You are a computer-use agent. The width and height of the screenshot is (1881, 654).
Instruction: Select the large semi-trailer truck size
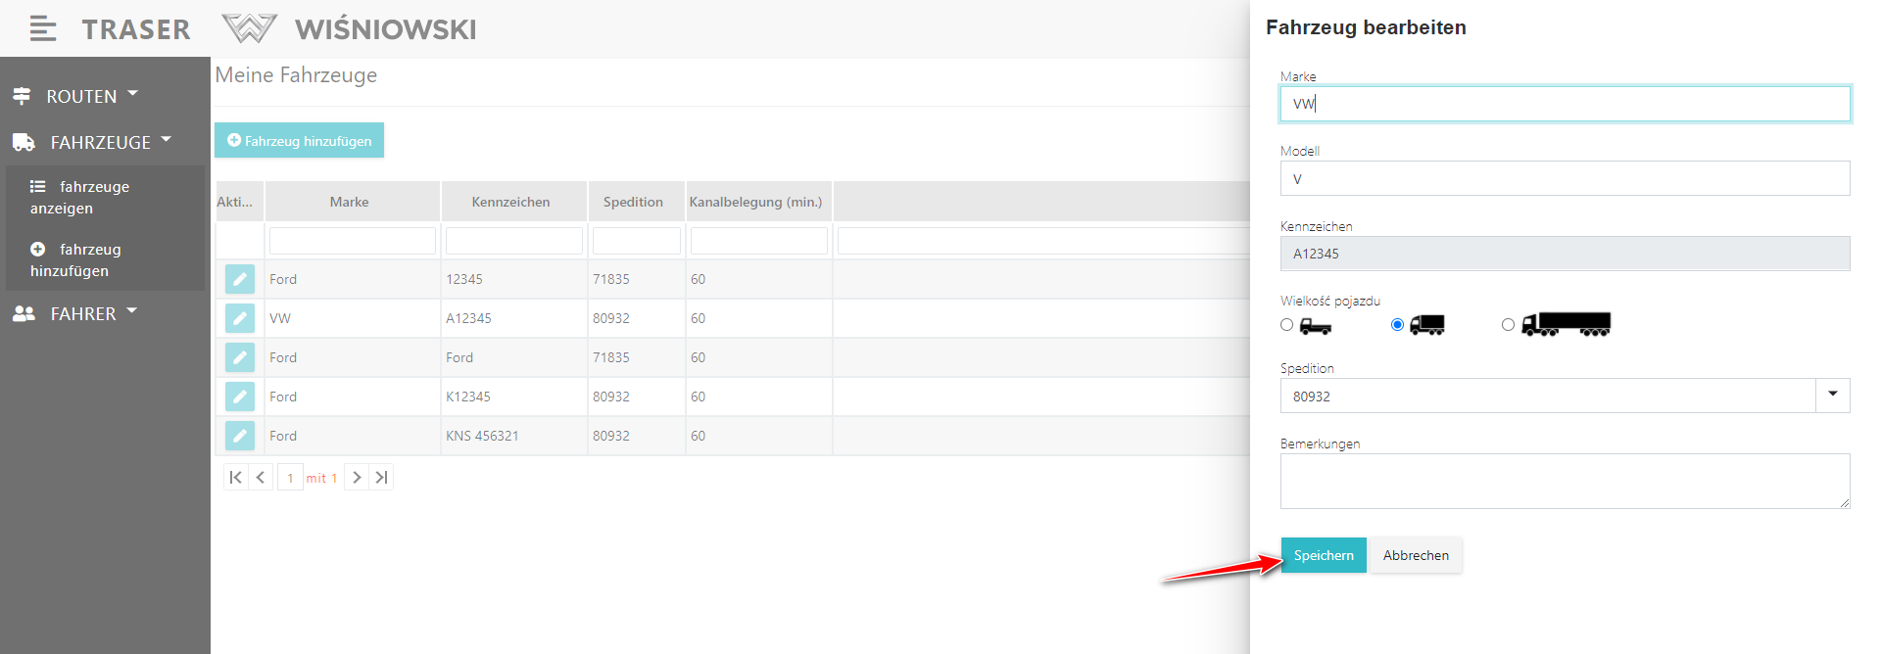1508,325
